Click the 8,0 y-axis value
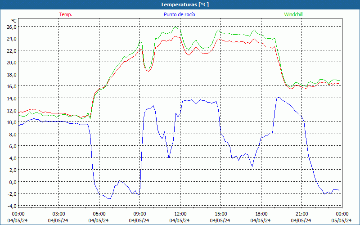 (x=13, y=134)
